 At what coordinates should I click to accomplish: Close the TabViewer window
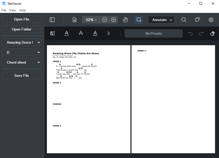[213, 3]
